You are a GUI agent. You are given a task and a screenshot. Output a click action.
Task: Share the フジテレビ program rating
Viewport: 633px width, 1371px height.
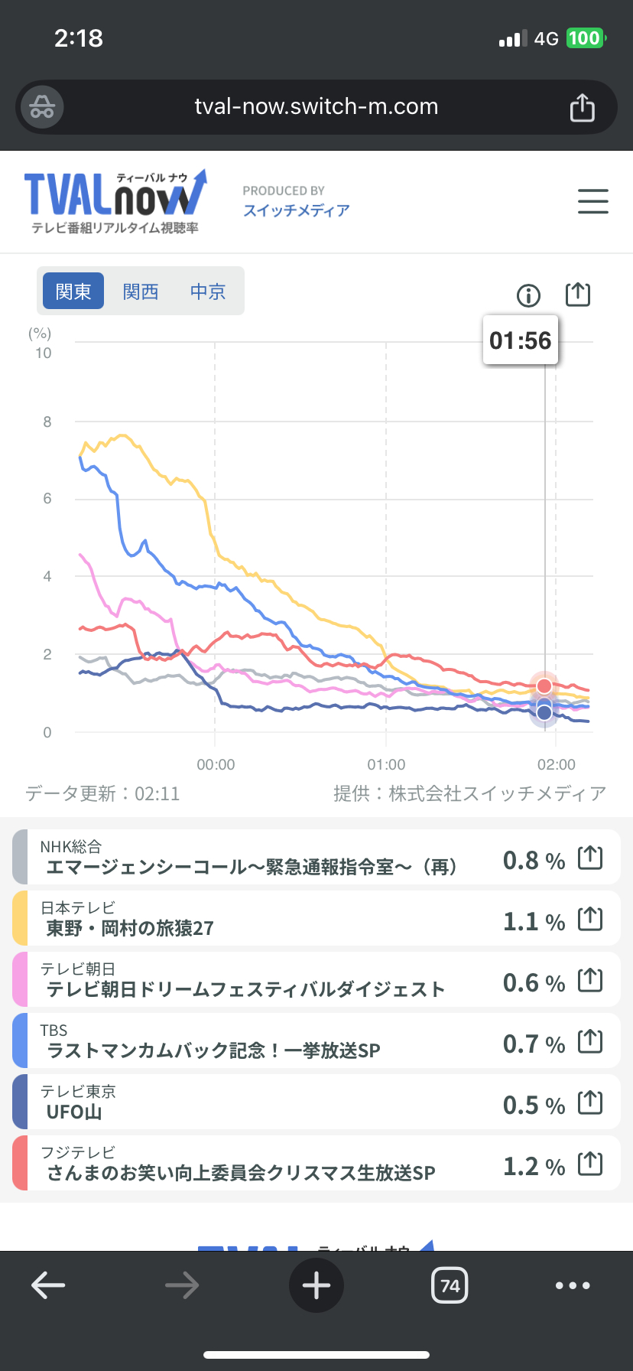point(590,1164)
